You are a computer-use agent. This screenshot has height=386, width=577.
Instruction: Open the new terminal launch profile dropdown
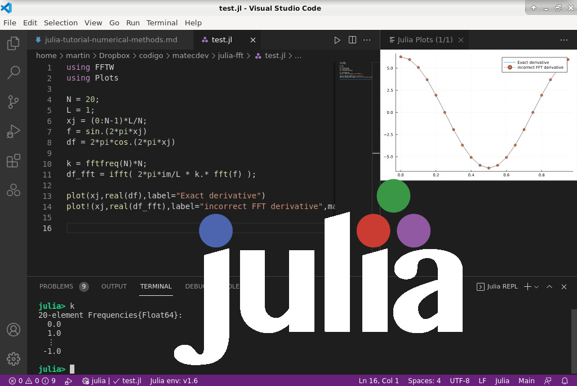point(536,287)
